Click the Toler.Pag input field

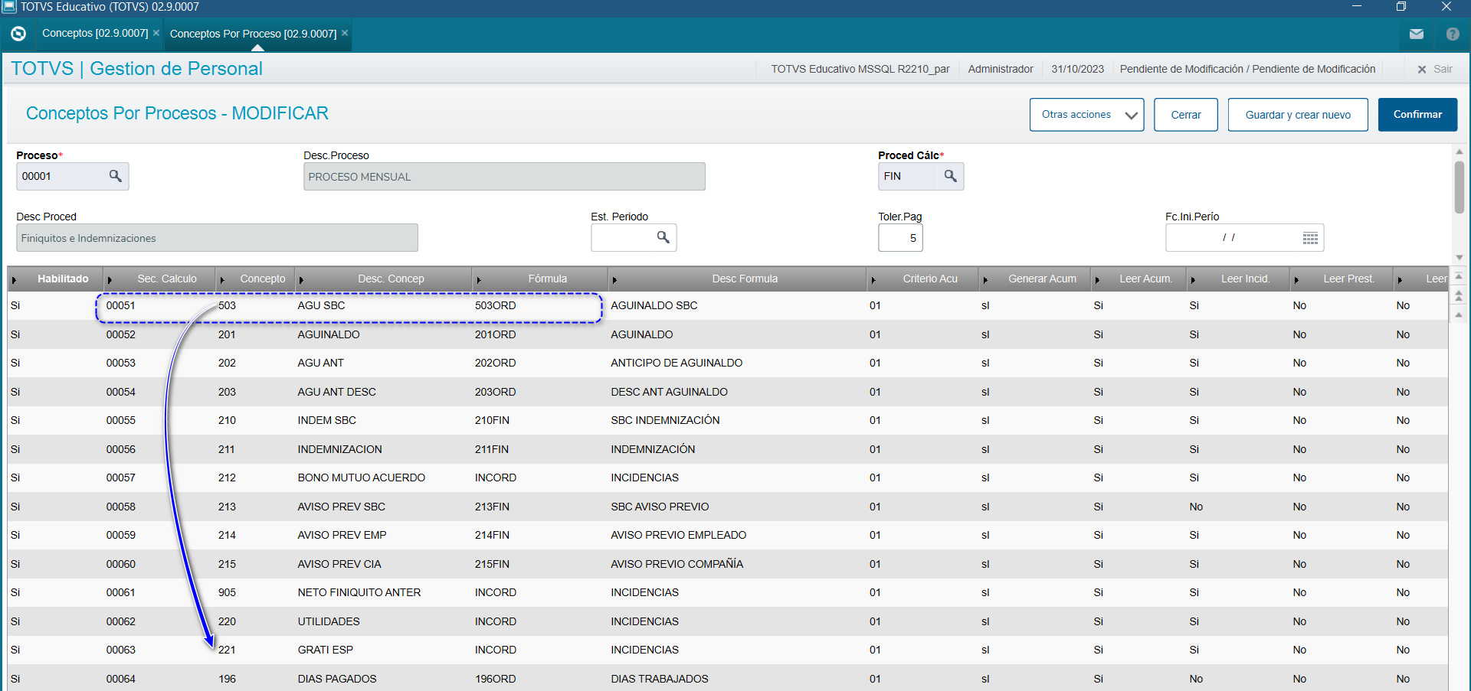900,238
